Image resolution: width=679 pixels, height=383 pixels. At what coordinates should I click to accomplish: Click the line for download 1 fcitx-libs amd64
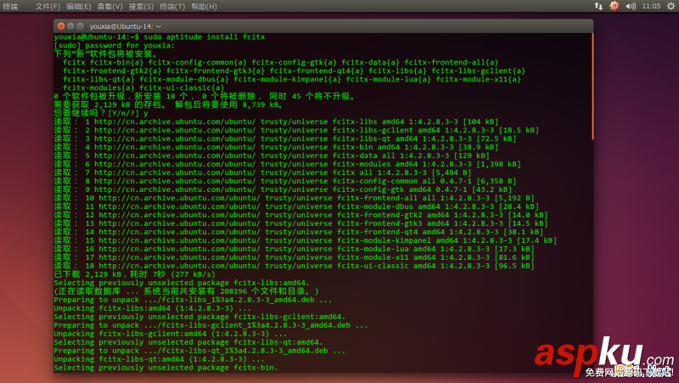coord(276,121)
